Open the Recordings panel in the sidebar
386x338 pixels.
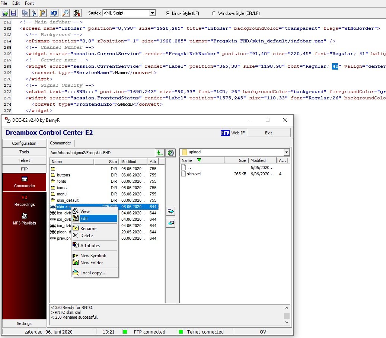24,204
